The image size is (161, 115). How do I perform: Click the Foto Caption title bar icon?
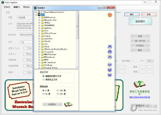click(x=3, y=2)
